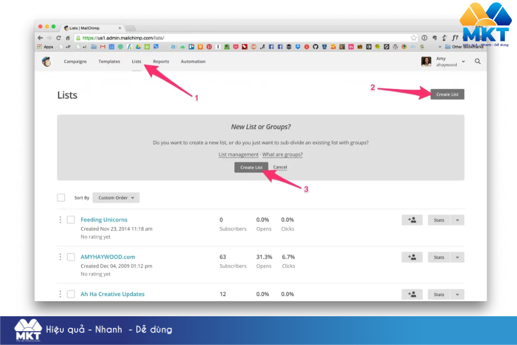Select the AMYHAYWOOD.com checkbox
The image size is (517, 345).
tap(71, 257)
